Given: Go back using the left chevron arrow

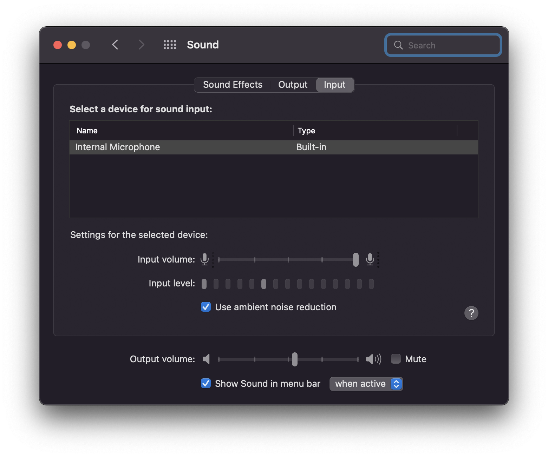Looking at the screenshot, I should point(115,45).
